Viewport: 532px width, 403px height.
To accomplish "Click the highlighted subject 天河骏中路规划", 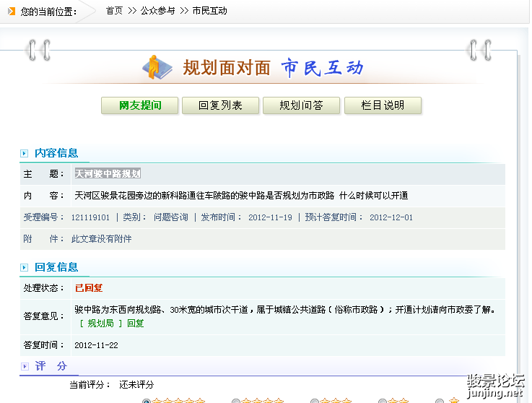I will 108,174.
